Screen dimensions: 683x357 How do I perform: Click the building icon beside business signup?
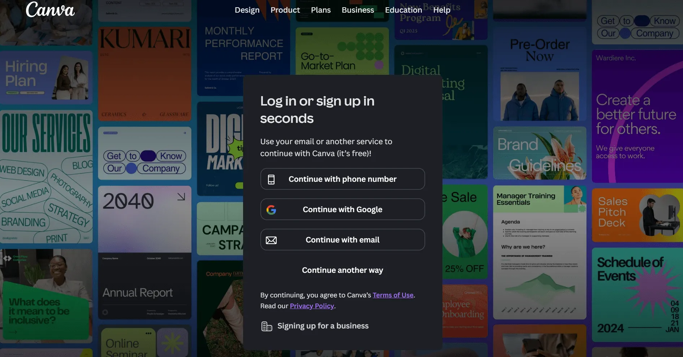(267, 326)
